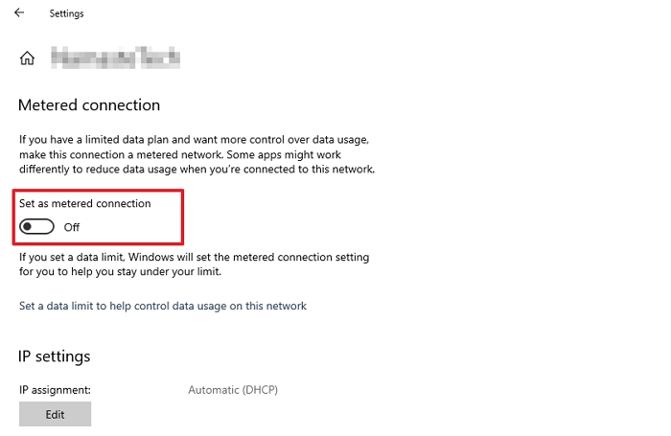Click the Off label beside the switch
Viewport: 671px width, 436px height.
72,227
